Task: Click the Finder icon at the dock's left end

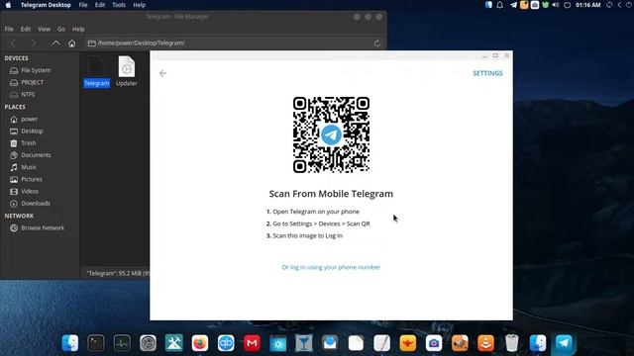Action: 70,343
